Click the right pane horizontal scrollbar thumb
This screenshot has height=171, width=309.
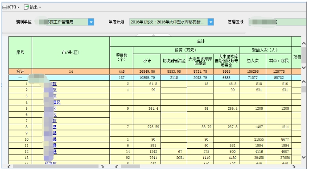(x=131, y=167)
